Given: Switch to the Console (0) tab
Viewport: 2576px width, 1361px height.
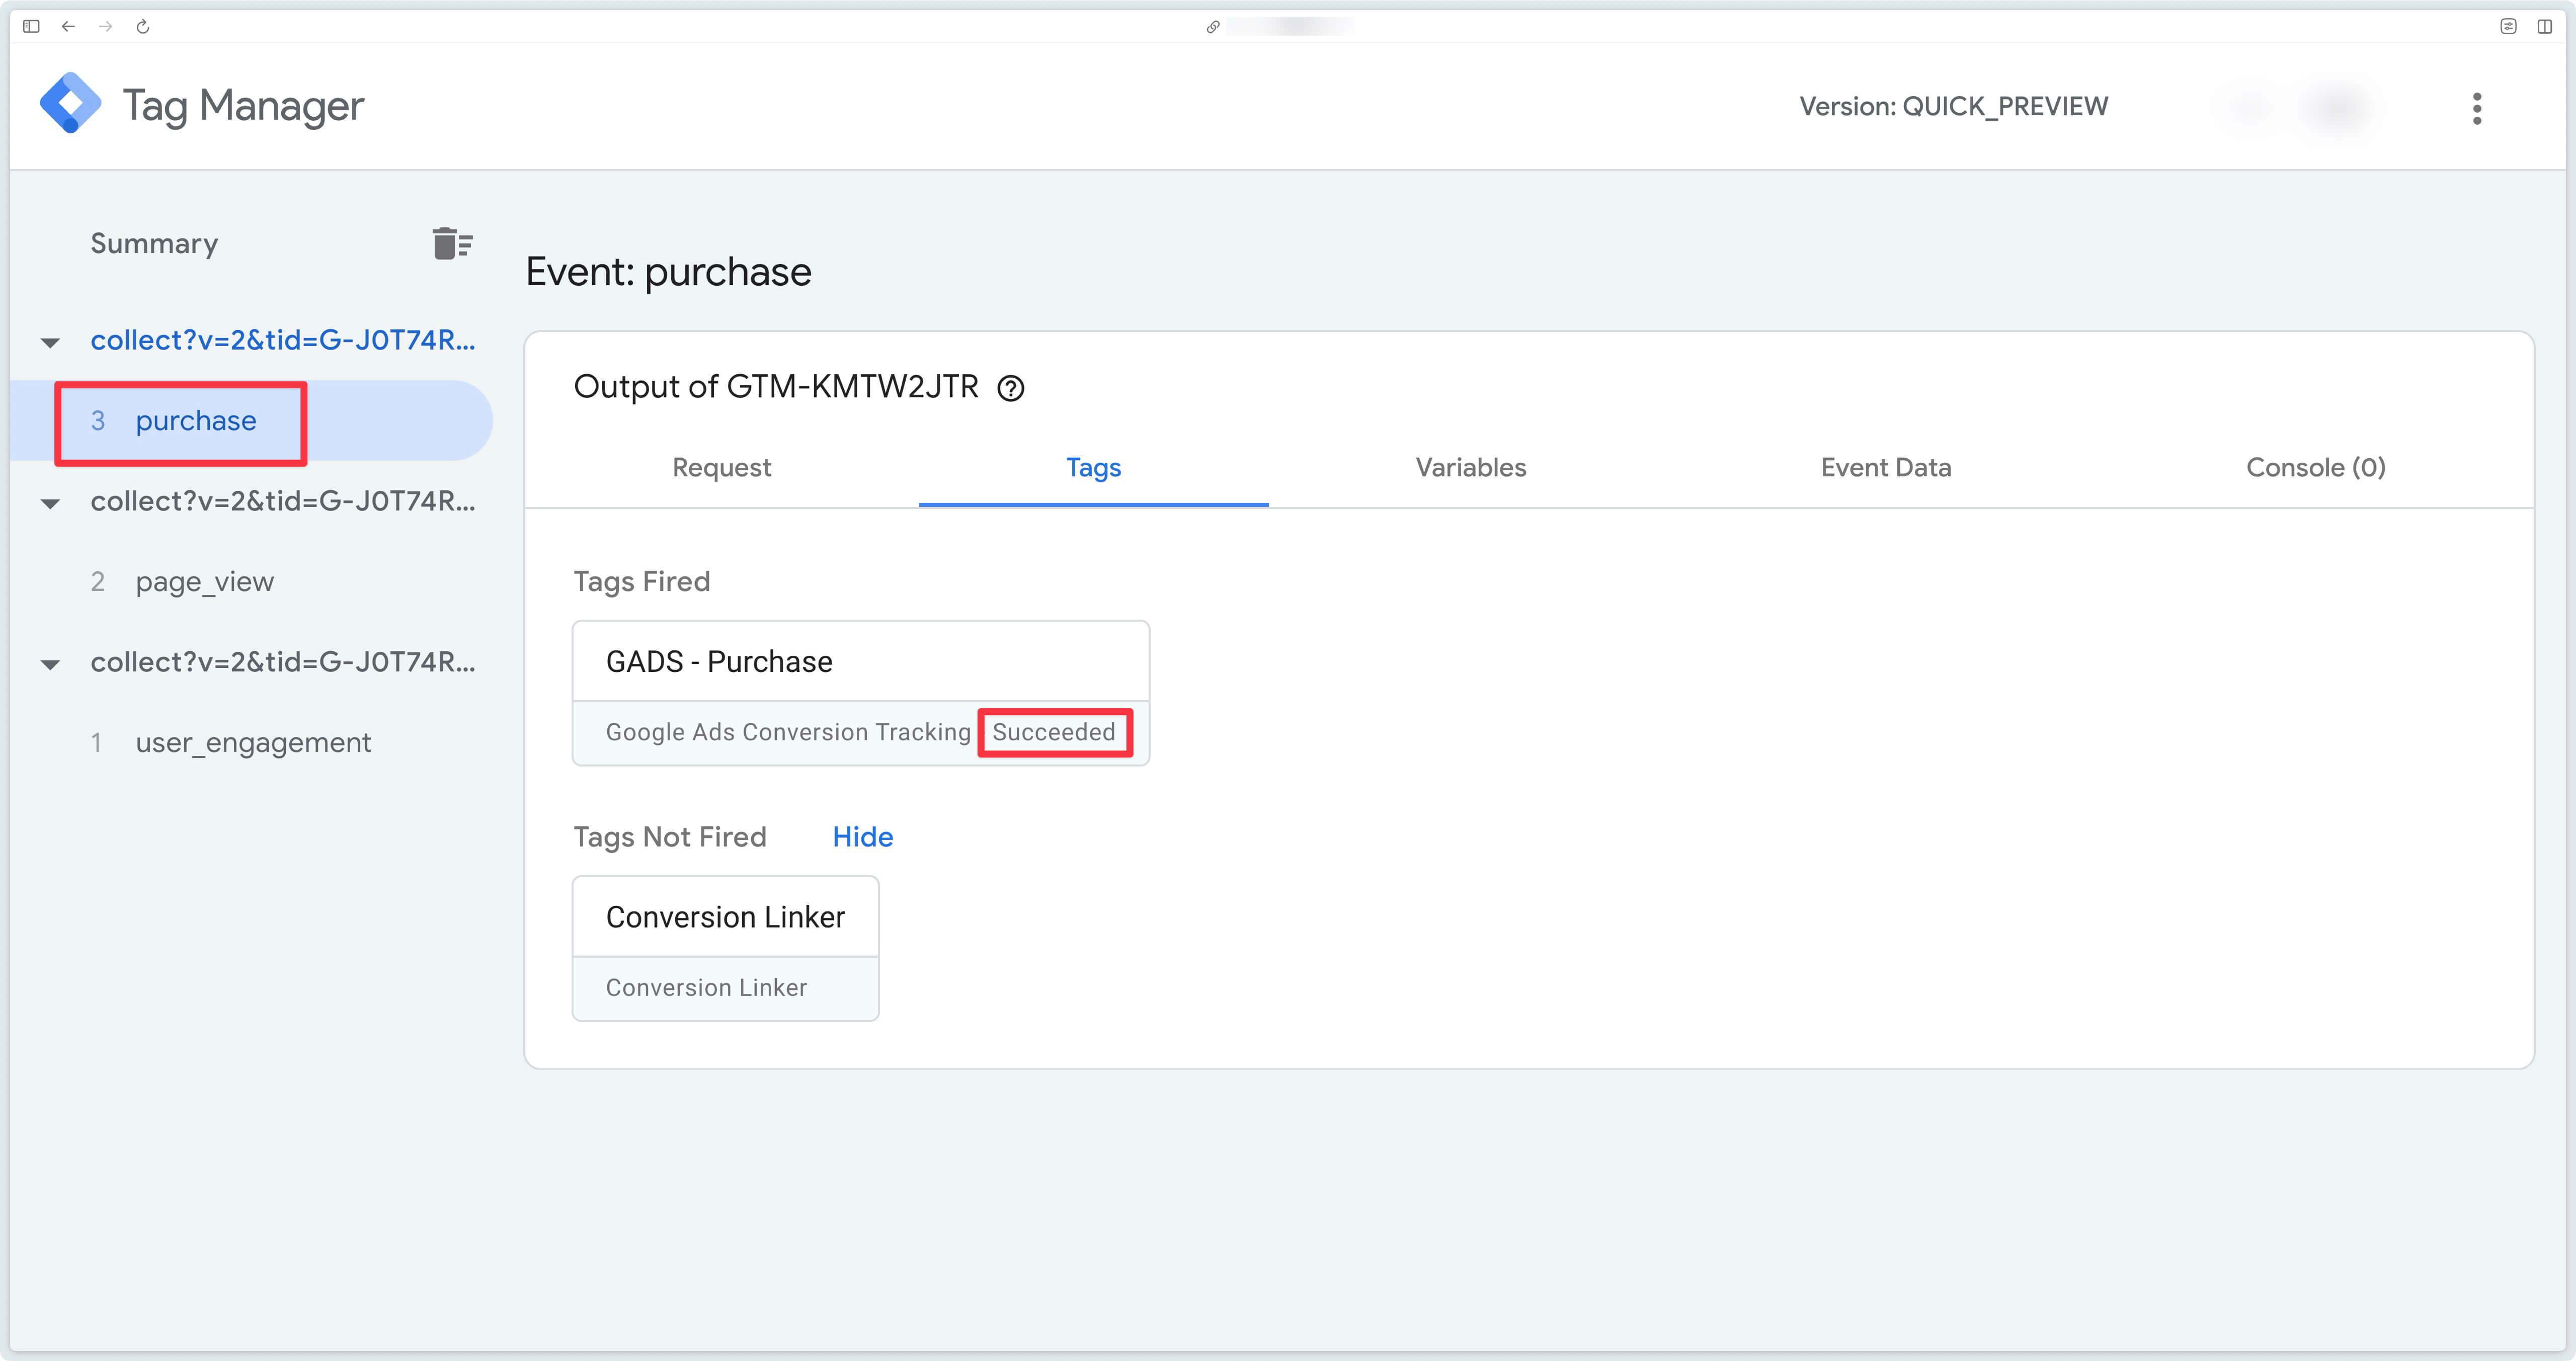Looking at the screenshot, I should pyautogui.click(x=2315, y=467).
